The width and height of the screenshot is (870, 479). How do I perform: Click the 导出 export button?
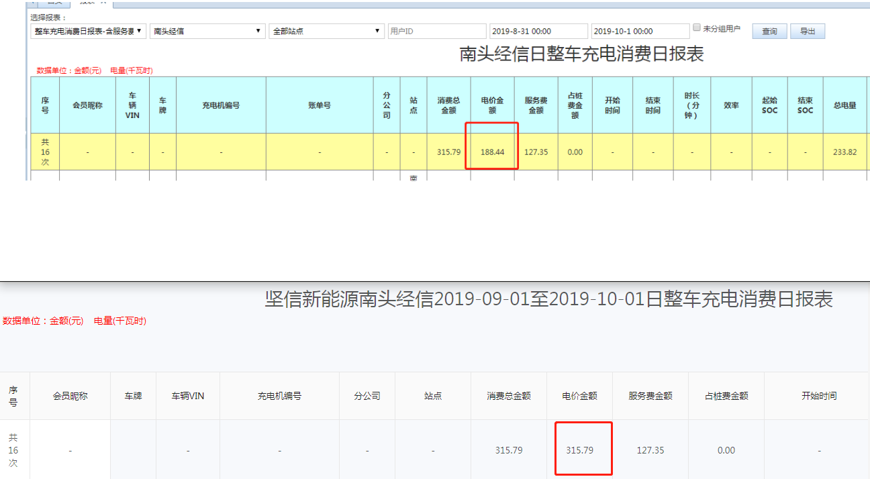click(x=808, y=32)
